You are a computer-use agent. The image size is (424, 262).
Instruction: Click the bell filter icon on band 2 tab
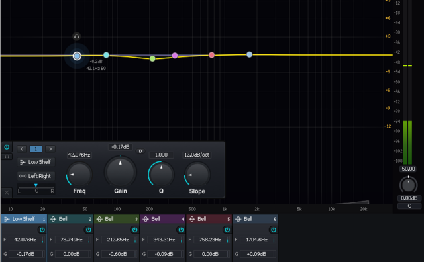click(x=54, y=219)
